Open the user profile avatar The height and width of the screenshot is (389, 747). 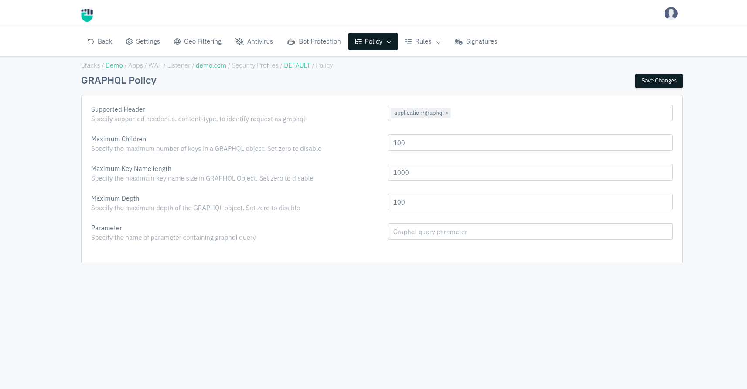[671, 14]
